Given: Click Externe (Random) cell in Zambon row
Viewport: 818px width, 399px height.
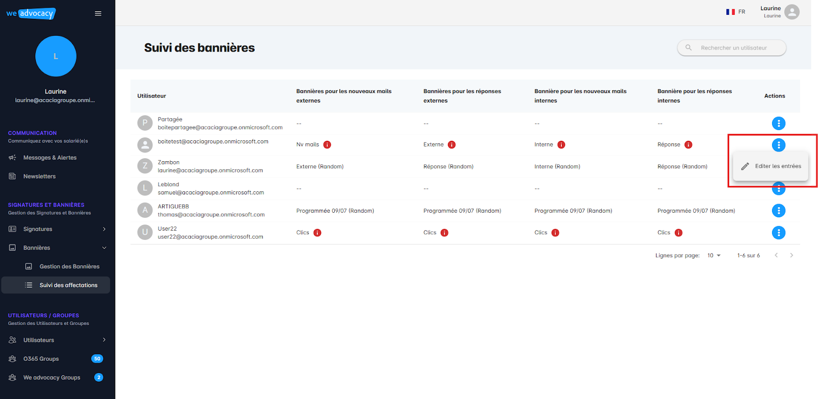Looking at the screenshot, I should 320,166.
